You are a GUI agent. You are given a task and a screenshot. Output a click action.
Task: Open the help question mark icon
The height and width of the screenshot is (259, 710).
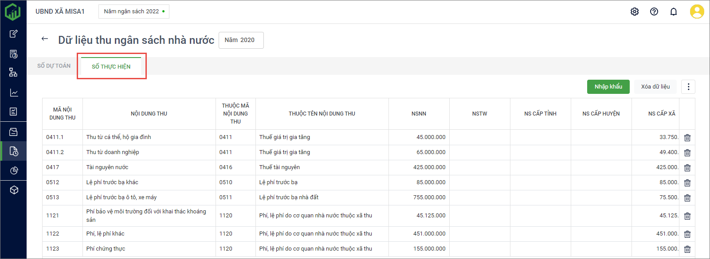(x=654, y=12)
